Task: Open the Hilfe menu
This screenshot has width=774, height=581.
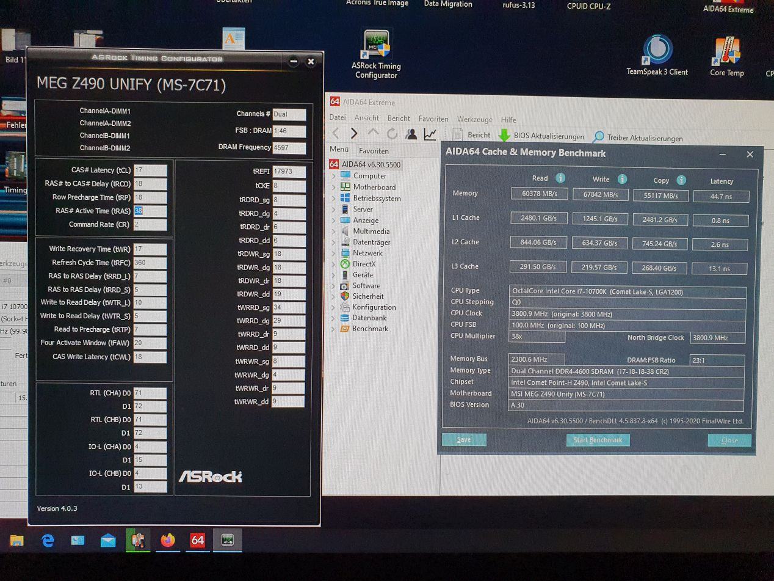Action: (x=508, y=120)
